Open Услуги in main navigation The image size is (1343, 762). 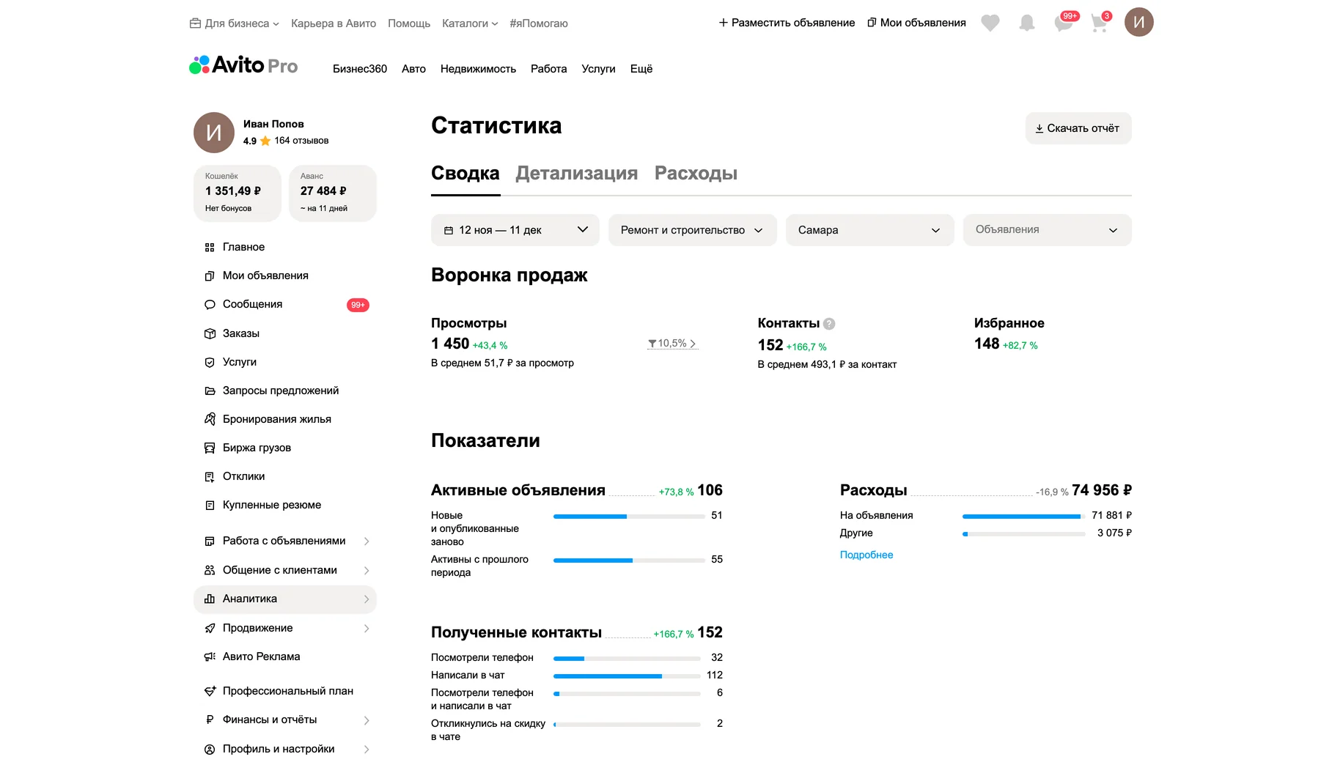[x=598, y=69]
